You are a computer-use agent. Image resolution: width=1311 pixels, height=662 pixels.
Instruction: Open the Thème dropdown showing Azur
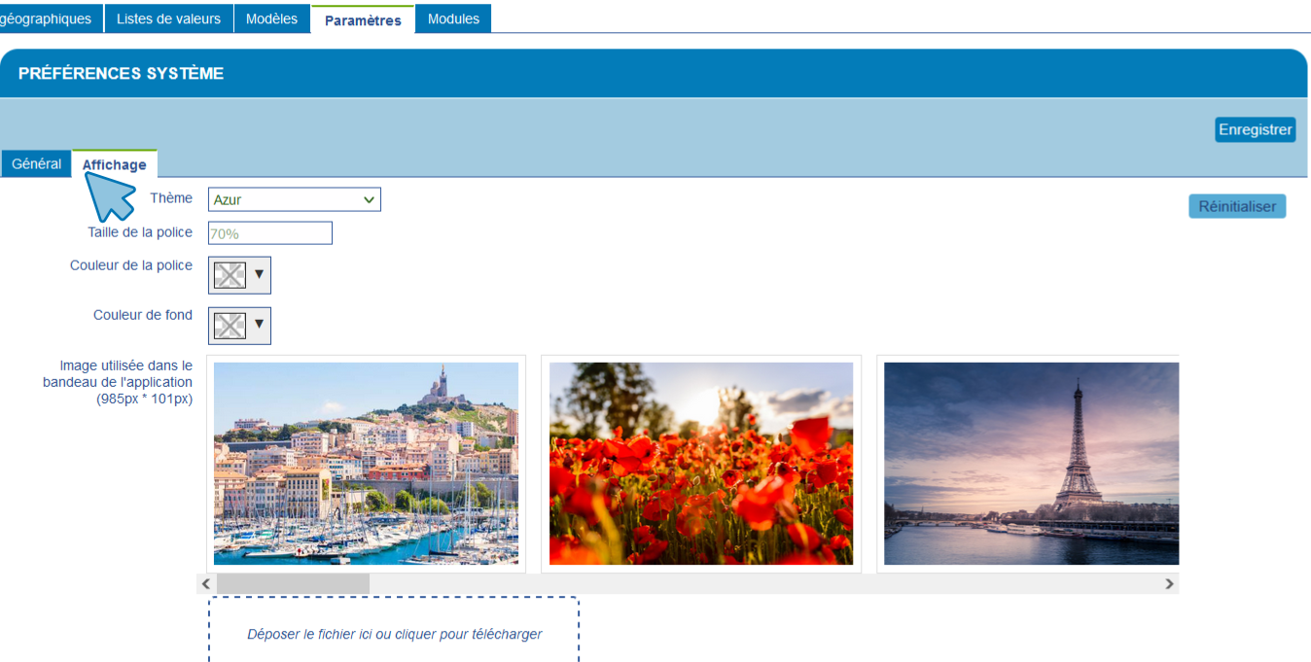(x=294, y=199)
